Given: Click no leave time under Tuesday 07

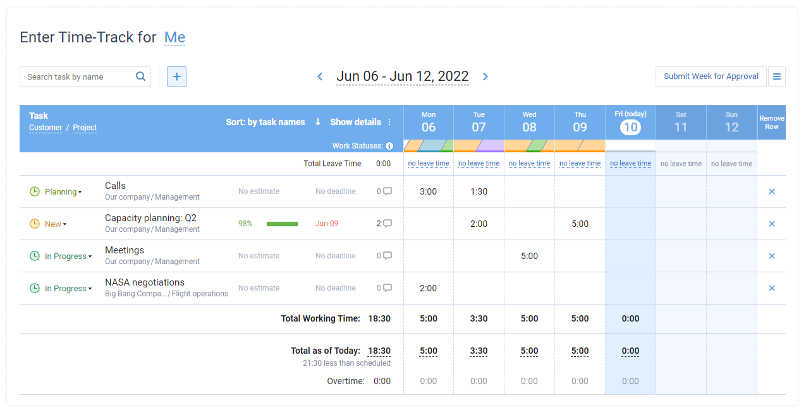Looking at the screenshot, I should tap(479, 163).
